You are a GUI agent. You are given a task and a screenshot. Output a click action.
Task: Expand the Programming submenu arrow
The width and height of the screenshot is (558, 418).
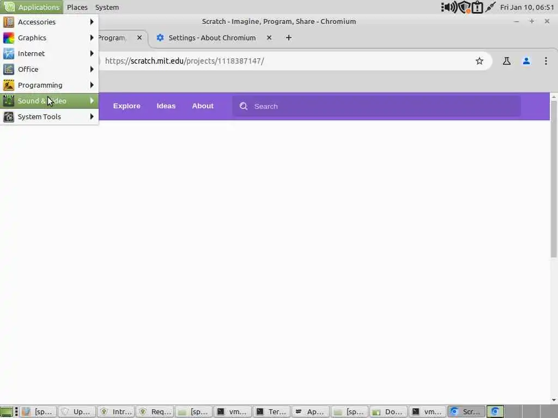pos(92,85)
